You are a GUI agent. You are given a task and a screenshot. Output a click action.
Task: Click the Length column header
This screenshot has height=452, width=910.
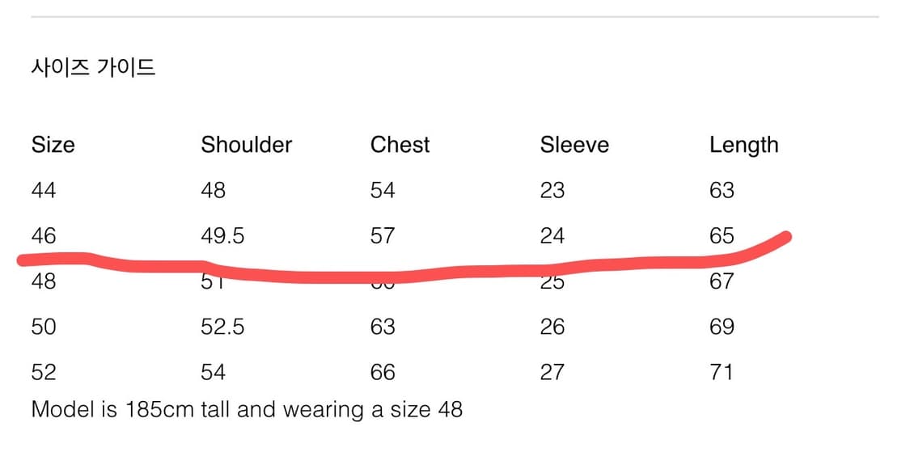pos(743,145)
